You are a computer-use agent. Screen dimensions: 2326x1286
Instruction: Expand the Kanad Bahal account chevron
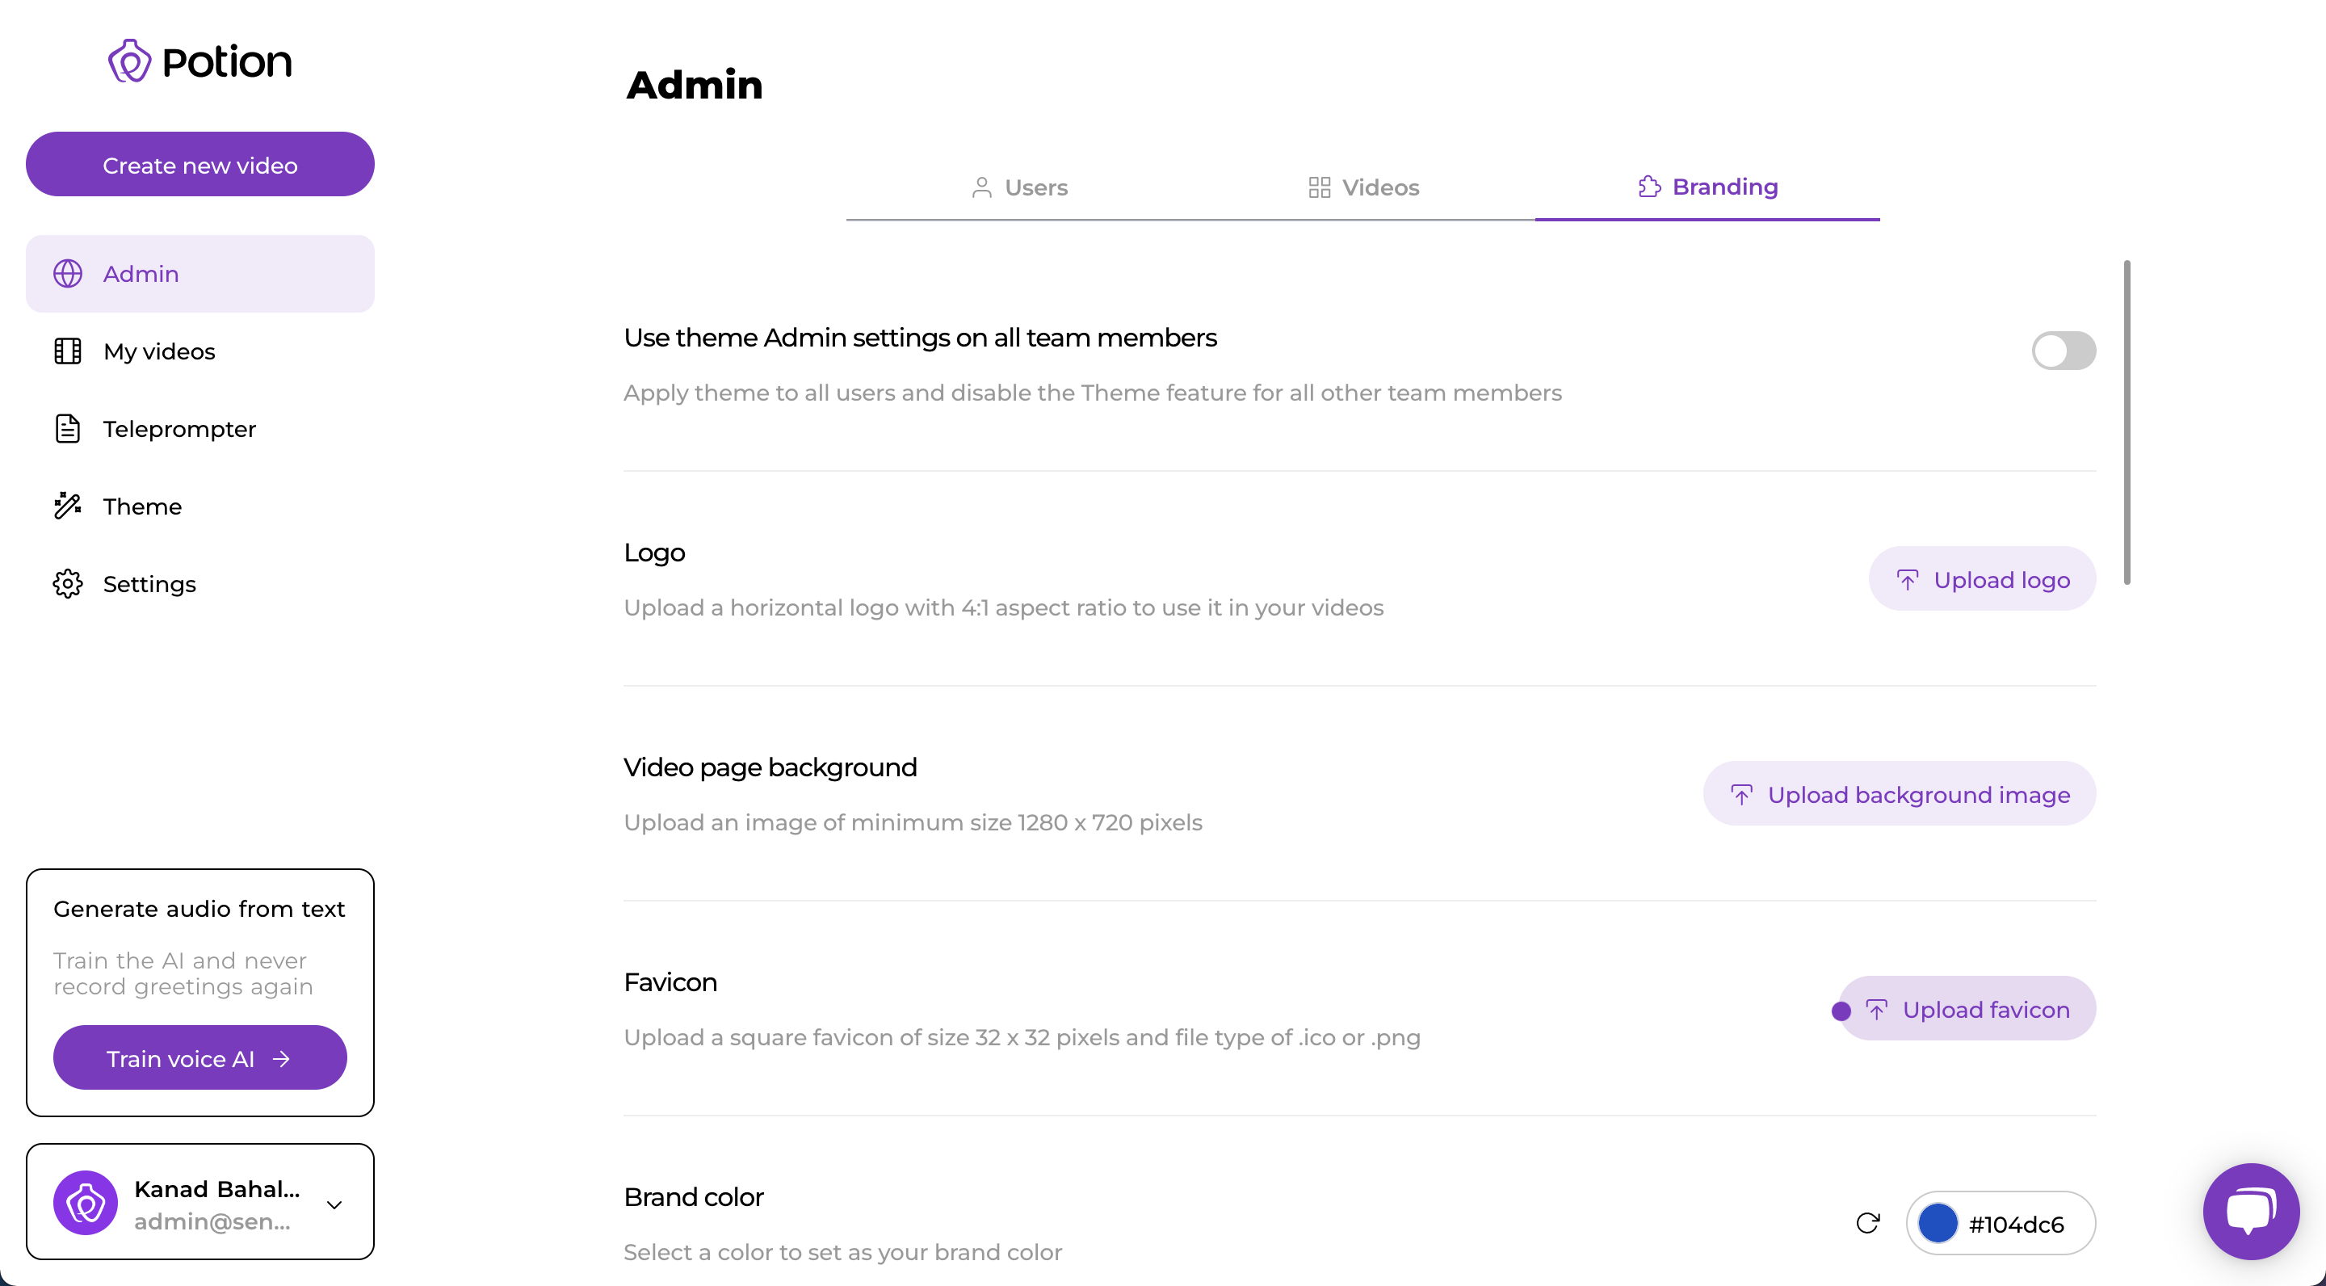click(334, 1204)
